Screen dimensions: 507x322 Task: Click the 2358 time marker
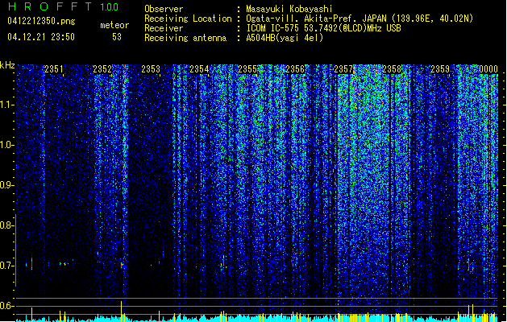[x=392, y=69]
